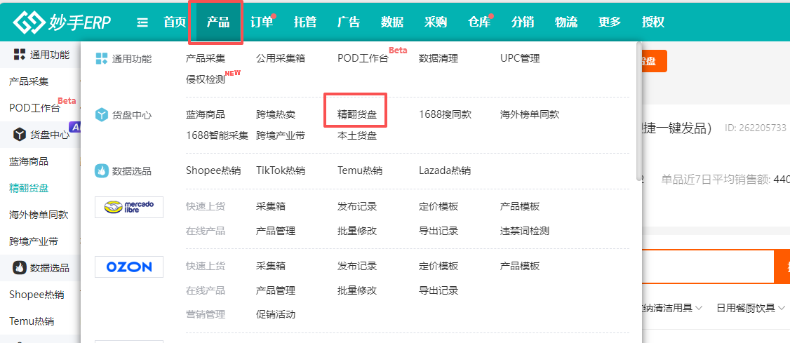
Task: Select Lazada热销 in the dropdown
Action: coord(445,170)
